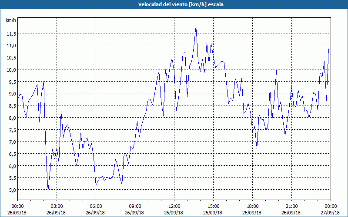Select the '18:00' time axis label

[252, 207]
